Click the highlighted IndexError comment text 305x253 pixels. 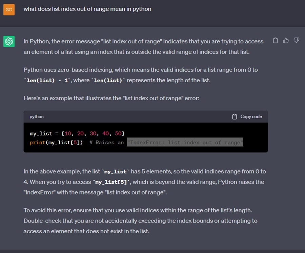point(185,143)
